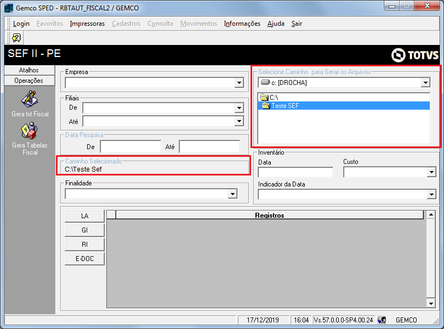This screenshot has width=444, height=329.
Task: Click the Gemco SPED application icon in title bar
Action: 9,8
